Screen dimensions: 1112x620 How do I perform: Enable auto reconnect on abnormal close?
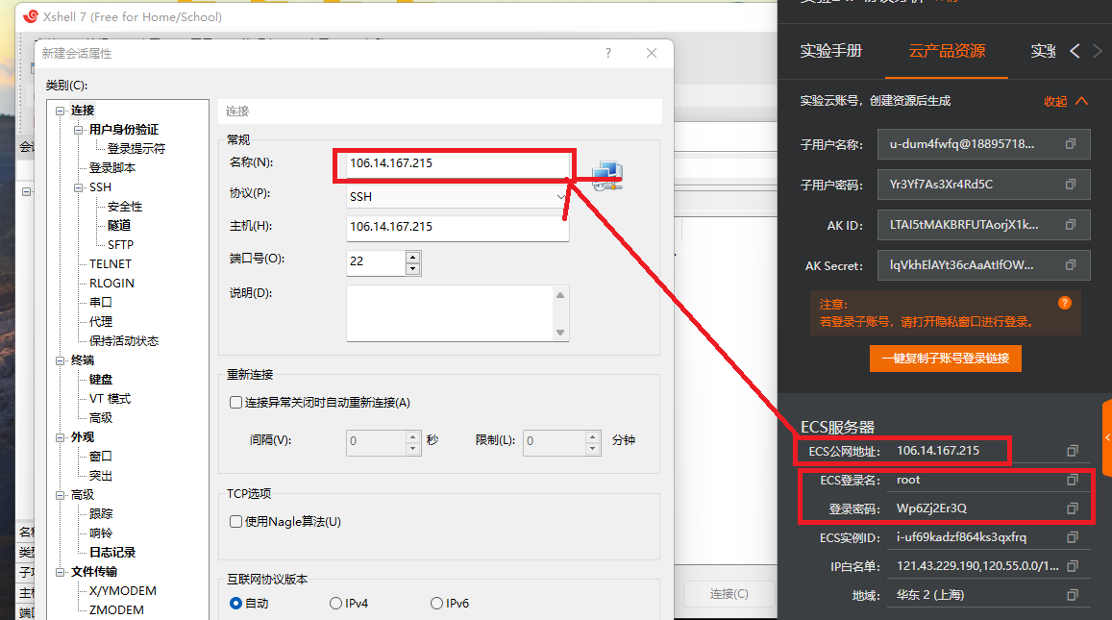[x=235, y=402]
